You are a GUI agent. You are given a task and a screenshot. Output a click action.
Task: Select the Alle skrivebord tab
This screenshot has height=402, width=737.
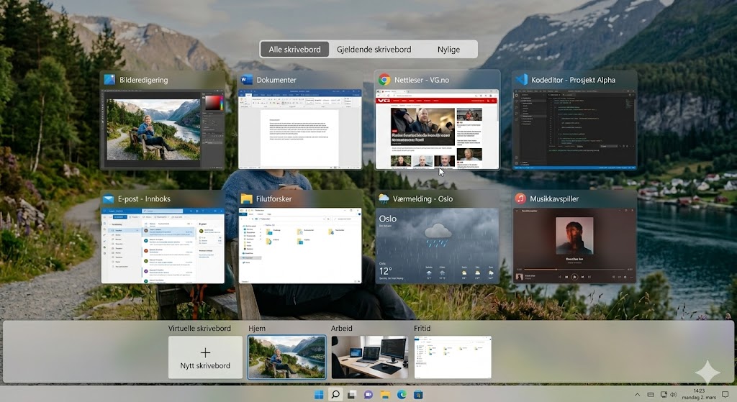click(x=295, y=49)
